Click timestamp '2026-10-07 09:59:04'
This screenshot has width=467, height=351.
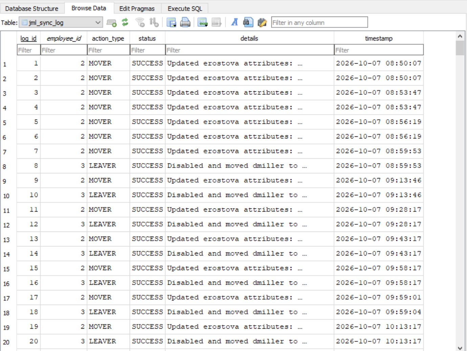(379, 312)
